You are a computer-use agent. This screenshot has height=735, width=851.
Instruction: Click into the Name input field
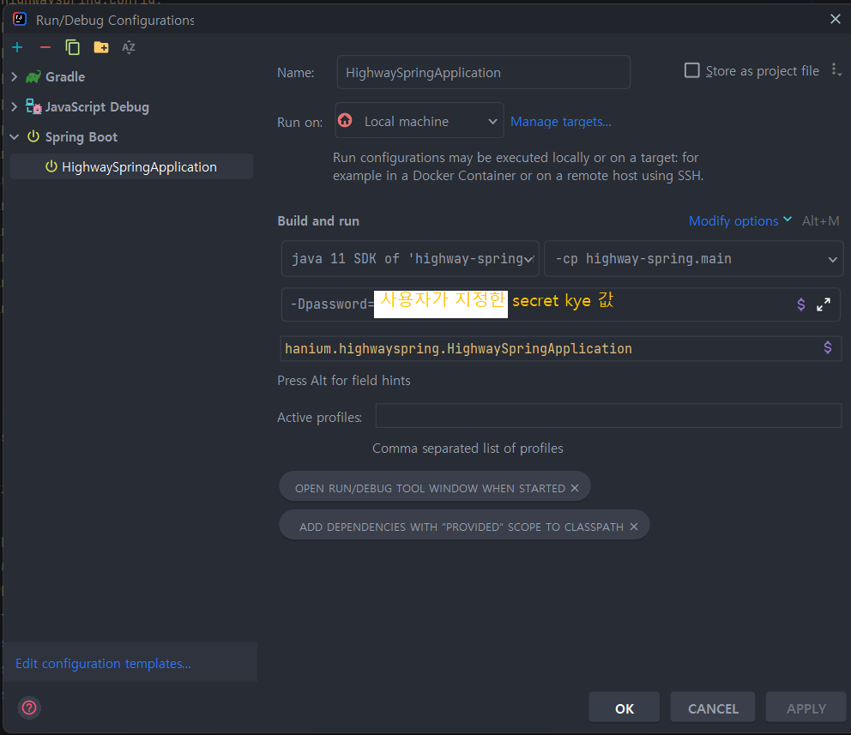tap(484, 72)
